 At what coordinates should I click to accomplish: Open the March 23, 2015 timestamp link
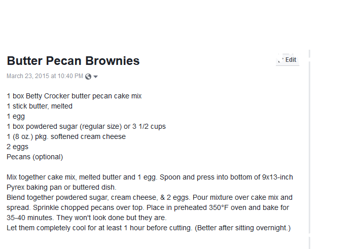(x=45, y=76)
